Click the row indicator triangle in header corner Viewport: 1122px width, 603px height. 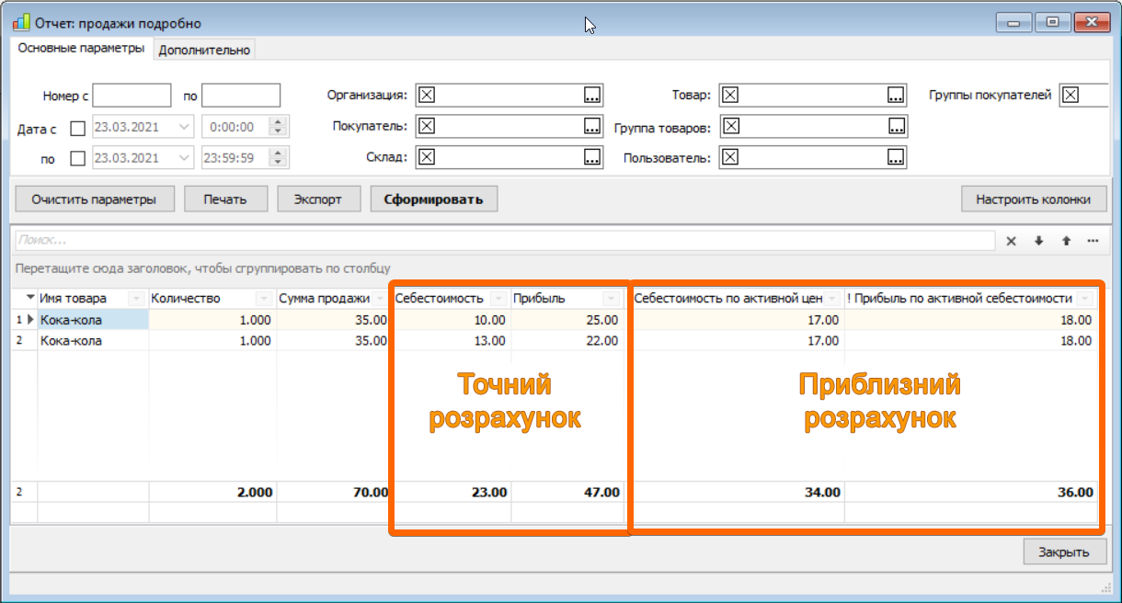click(30, 298)
